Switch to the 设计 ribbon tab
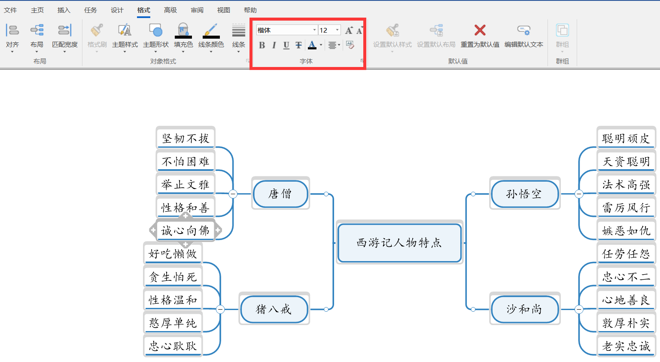This screenshot has width=660, height=362. pyautogui.click(x=117, y=10)
